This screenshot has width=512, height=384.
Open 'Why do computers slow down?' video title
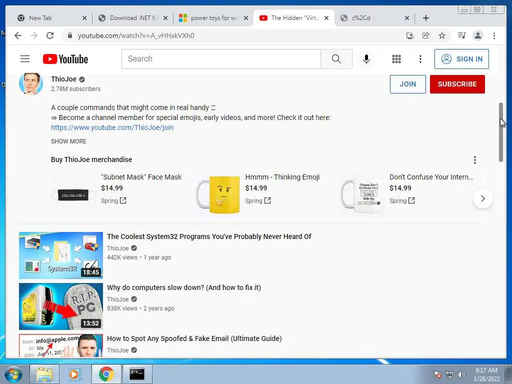[x=184, y=287]
